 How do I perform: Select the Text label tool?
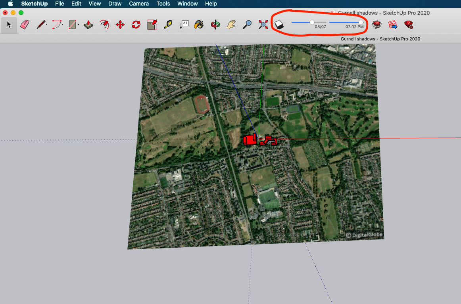click(x=184, y=25)
